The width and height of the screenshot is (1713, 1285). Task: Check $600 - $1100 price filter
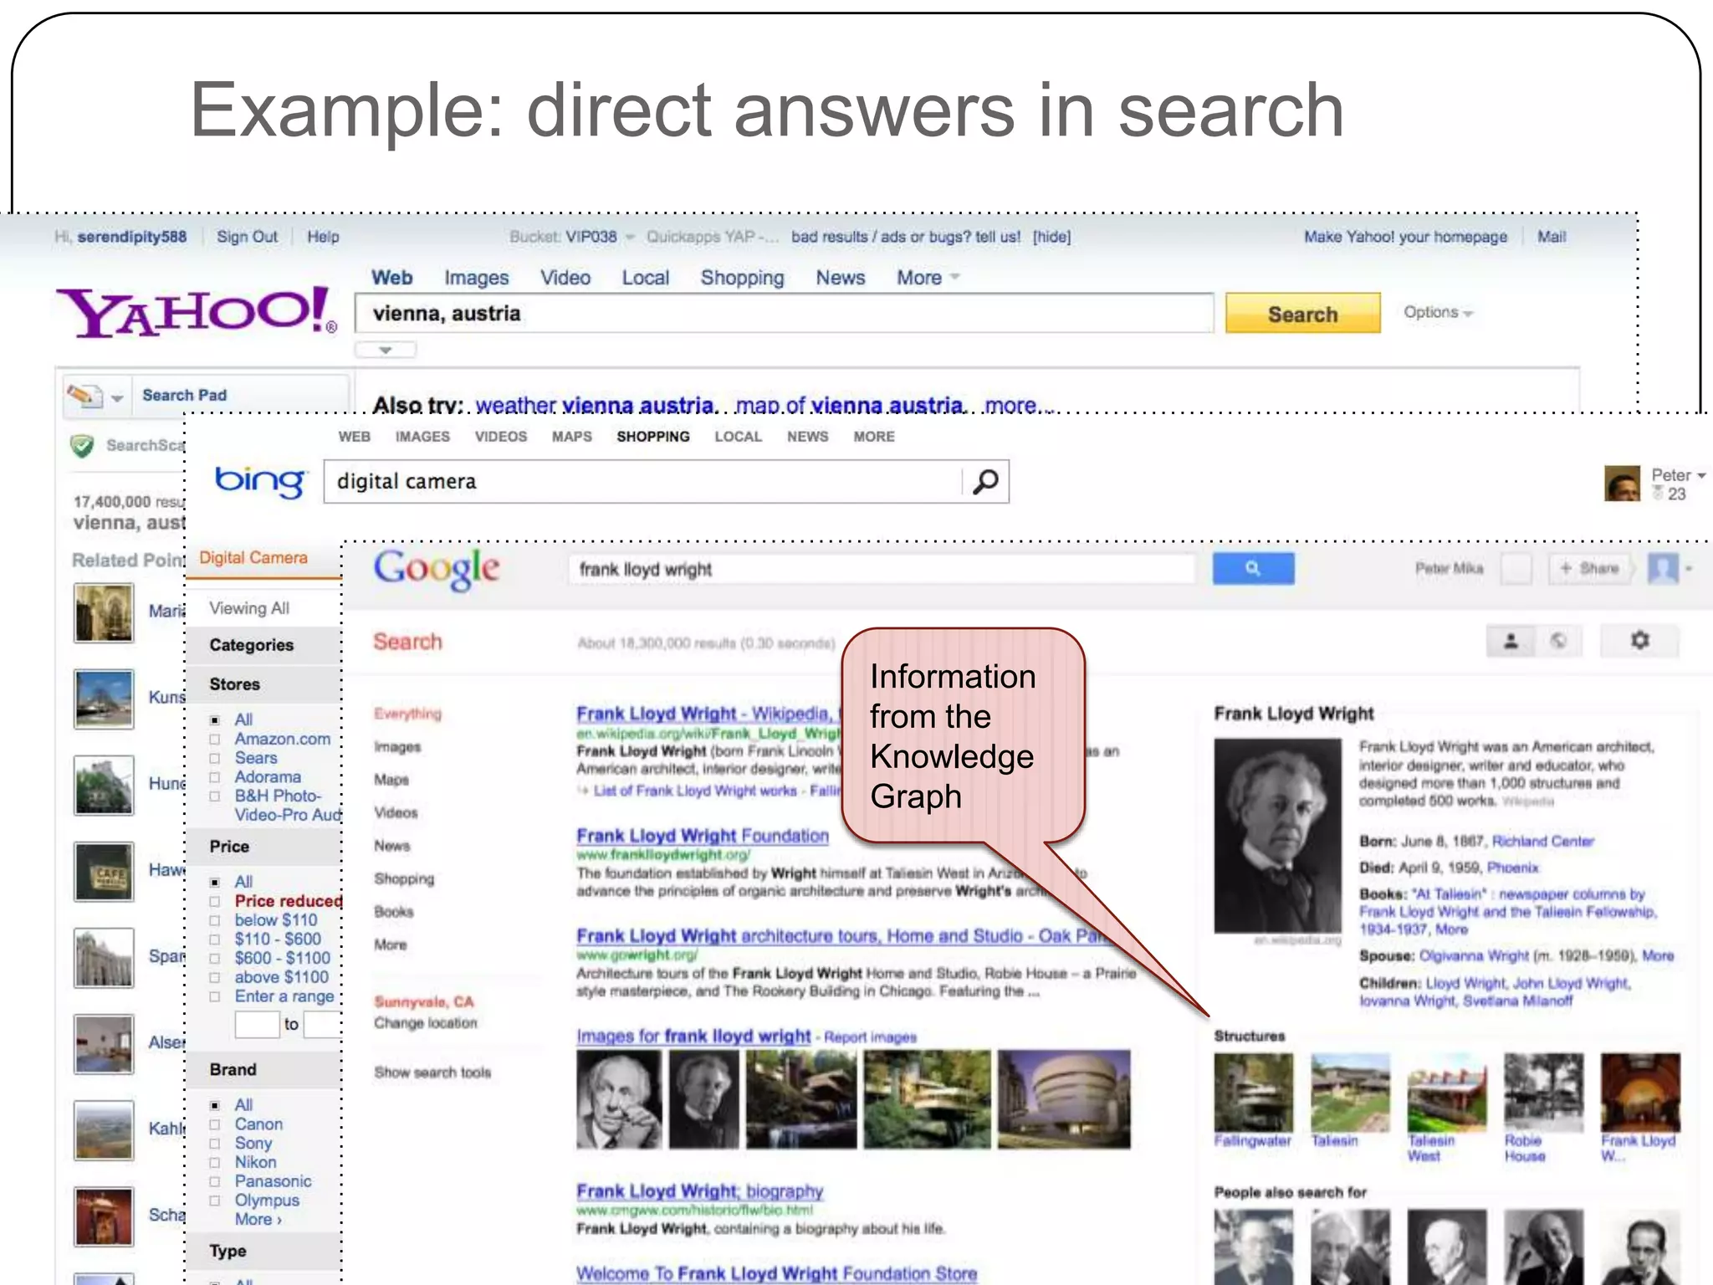coord(215,959)
